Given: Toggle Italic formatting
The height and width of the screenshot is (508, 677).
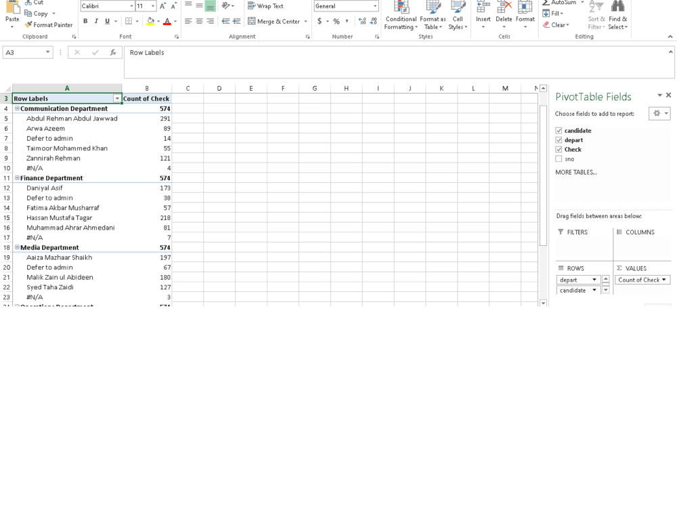Looking at the screenshot, I should pyautogui.click(x=96, y=21).
